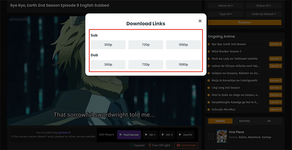
Task: Open the Type All dropdown
Action: (x=226, y=14)
